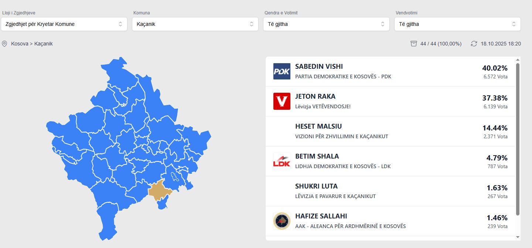
Task: Click the AAK party emblem icon
Action: pos(282,221)
